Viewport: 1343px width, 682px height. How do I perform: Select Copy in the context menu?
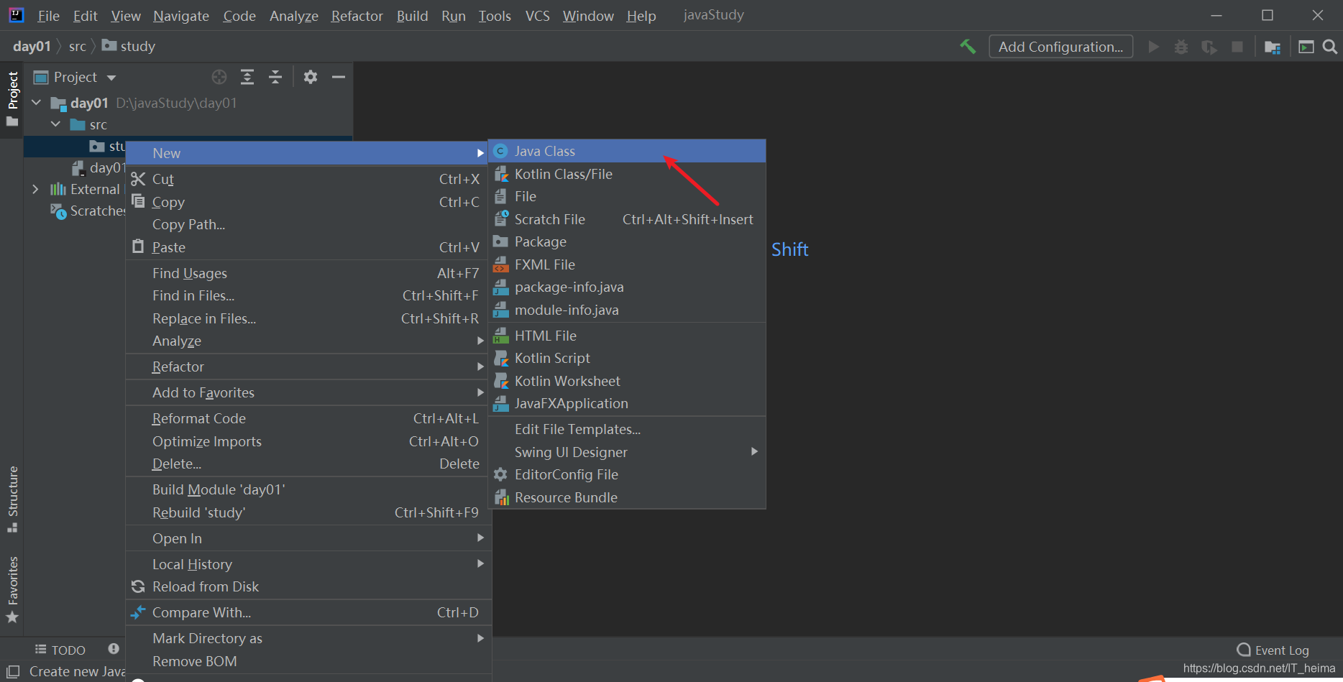(x=308, y=202)
